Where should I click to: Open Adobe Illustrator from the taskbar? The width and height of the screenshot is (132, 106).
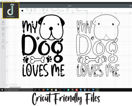pos(60,90)
